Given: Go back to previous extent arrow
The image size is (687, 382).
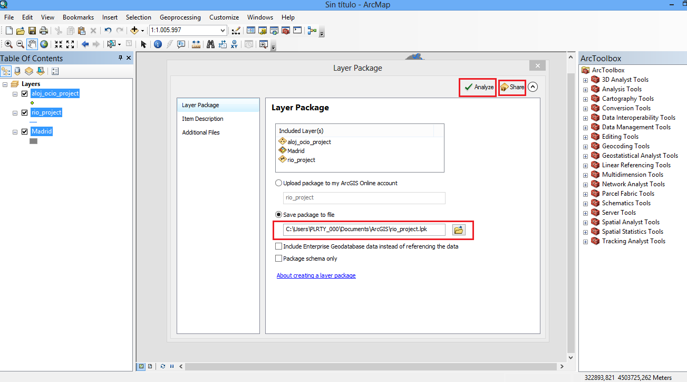Looking at the screenshot, I should coord(85,44).
